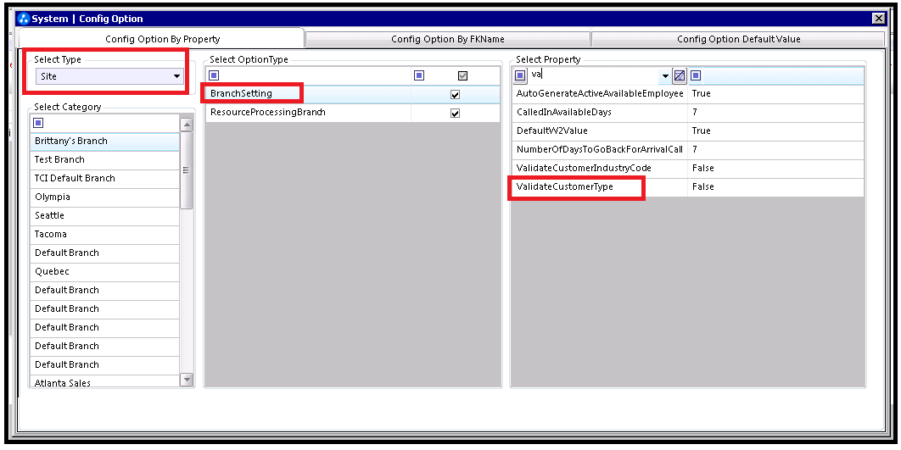Screen dimensions: 901x450
Task: Click filter icon at left of OptionType header
Action: point(214,75)
